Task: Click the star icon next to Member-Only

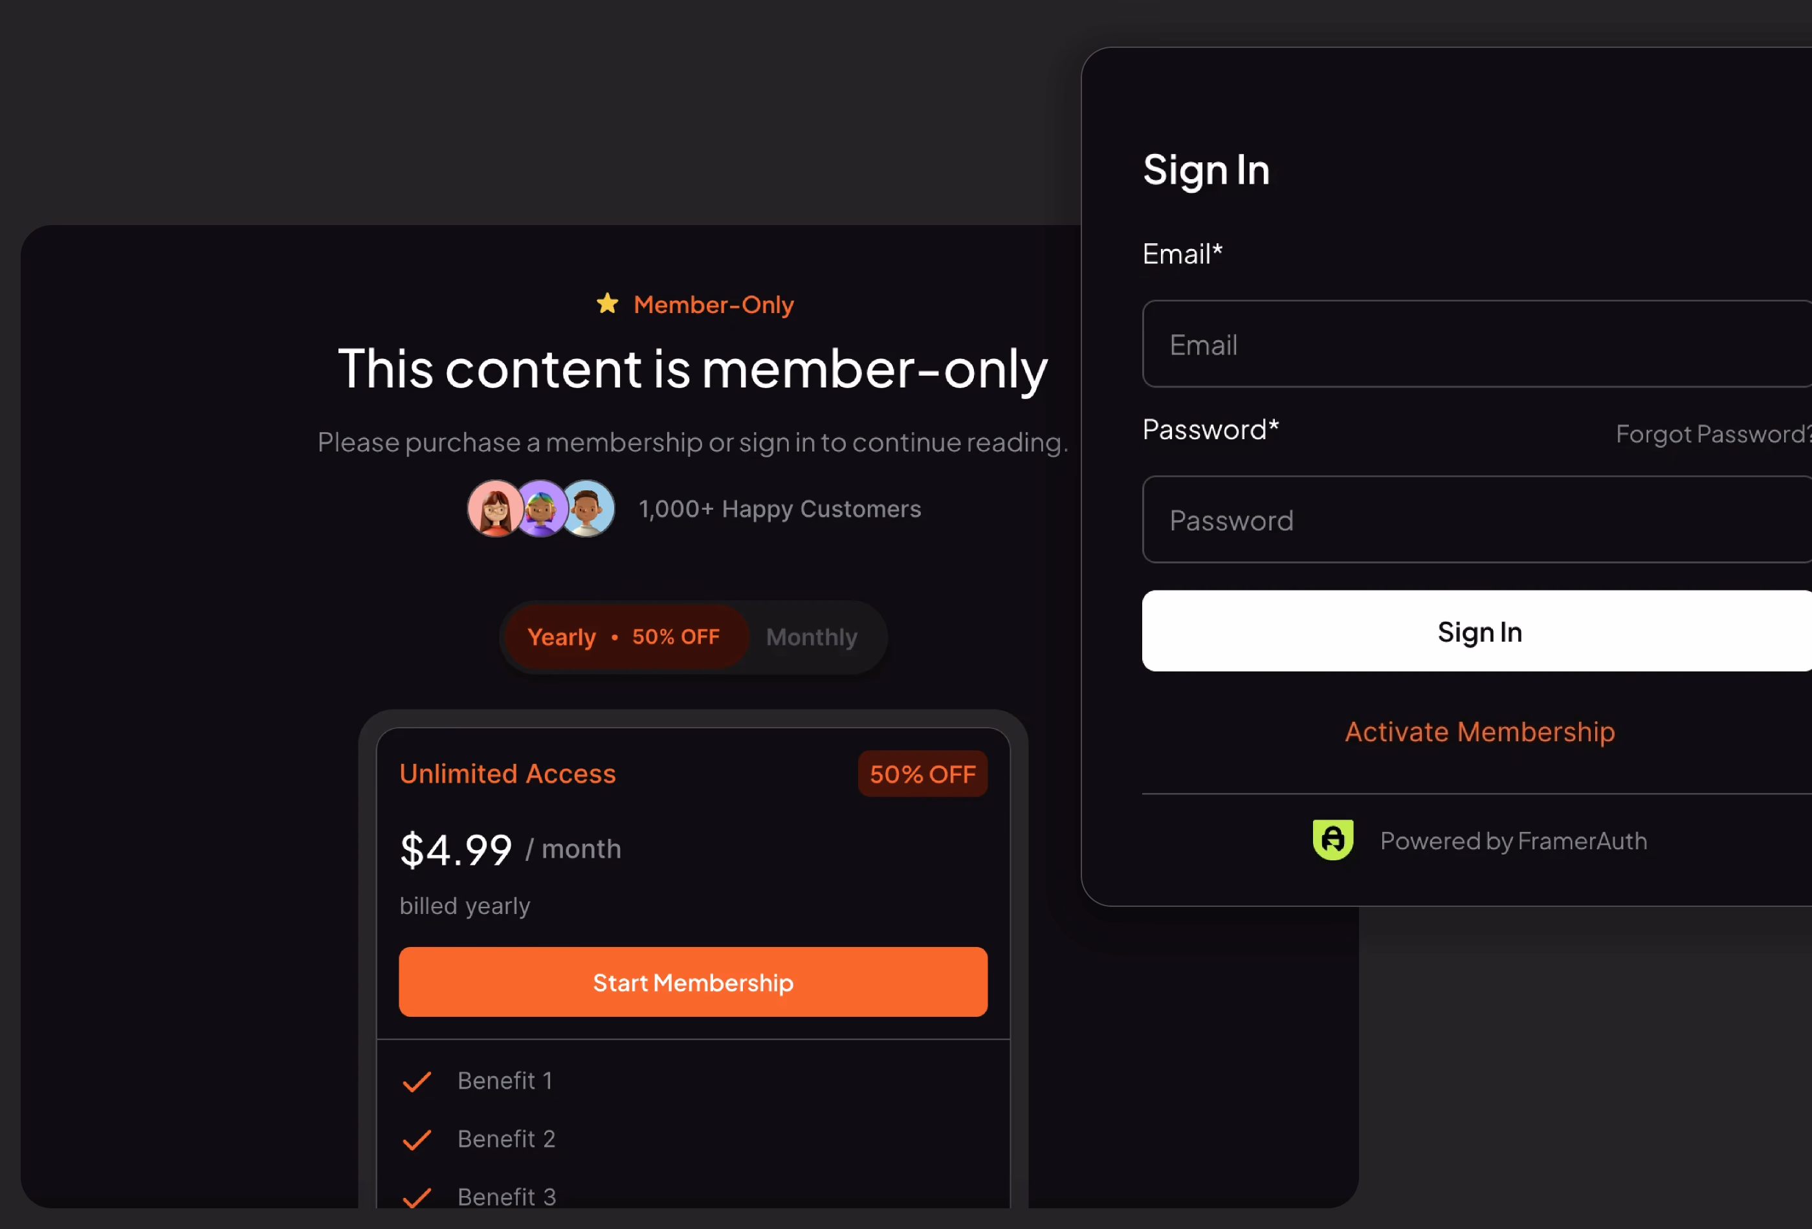Action: [608, 304]
